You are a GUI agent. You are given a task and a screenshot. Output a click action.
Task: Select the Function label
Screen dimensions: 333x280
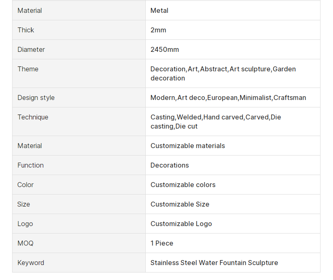point(30,165)
